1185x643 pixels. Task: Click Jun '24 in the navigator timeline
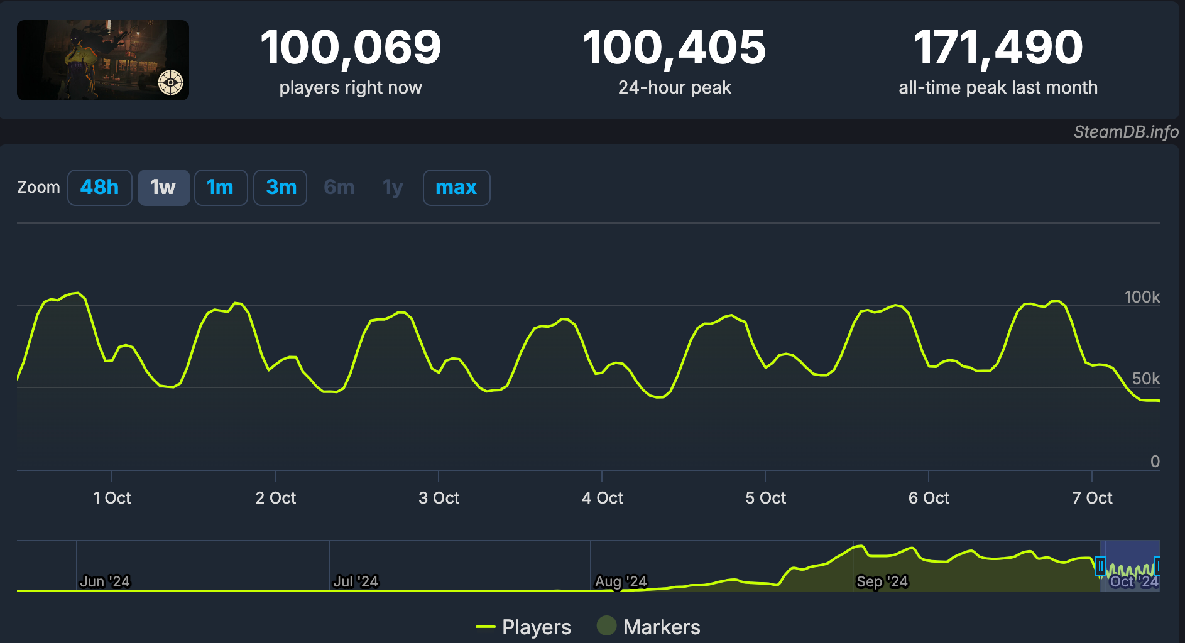pos(104,581)
